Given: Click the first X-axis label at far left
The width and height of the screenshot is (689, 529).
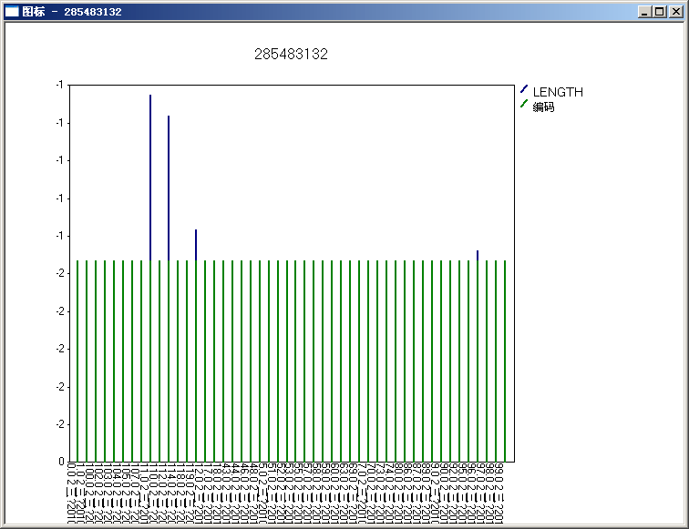Looking at the screenshot, I should 72,492.
